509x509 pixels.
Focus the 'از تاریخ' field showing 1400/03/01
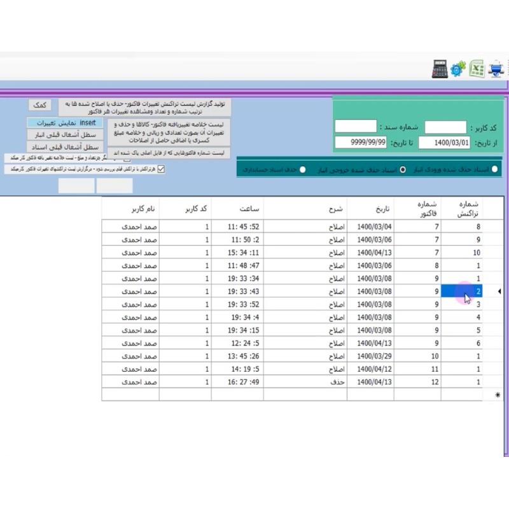click(445, 143)
